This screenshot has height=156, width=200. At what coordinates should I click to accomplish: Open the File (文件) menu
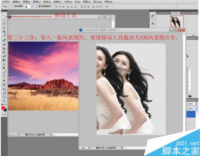(x=6, y=2)
